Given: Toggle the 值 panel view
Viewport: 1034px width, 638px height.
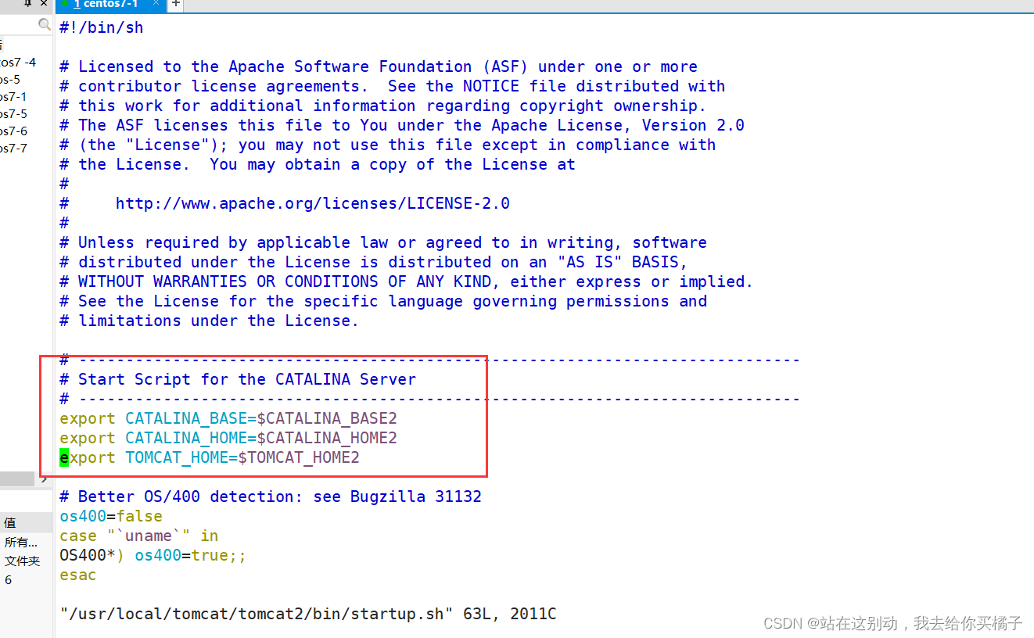Looking at the screenshot, I should 14,522.
